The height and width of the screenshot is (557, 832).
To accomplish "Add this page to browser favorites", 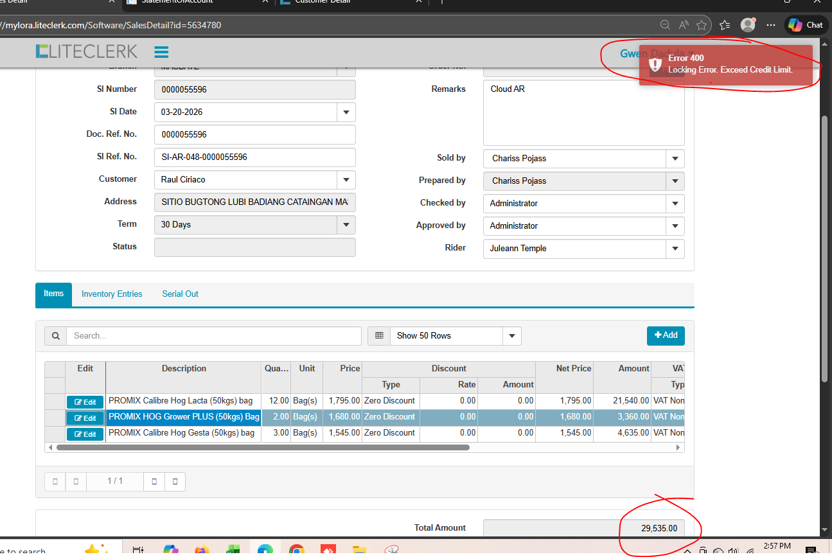I will pos(702,25).
